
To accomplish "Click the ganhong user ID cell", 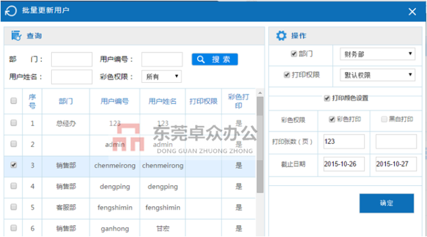I will (x=115, y=228).
